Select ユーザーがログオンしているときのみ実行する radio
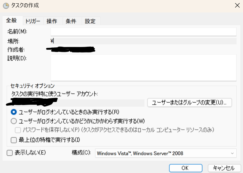Screen dimensions: 243x173 click(x=14, y=112)
